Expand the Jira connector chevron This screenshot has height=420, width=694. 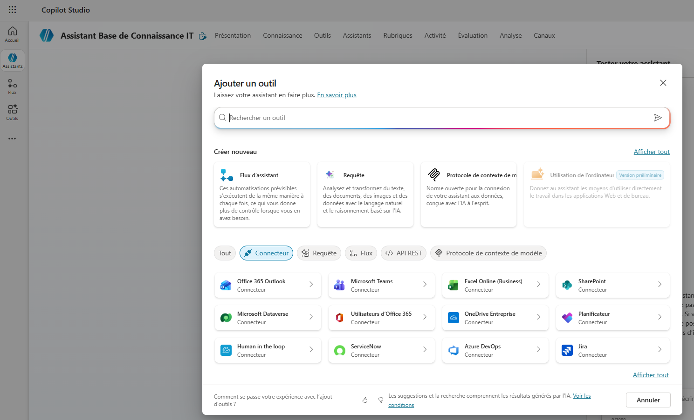pyautogui.click(x=660, y=349)
